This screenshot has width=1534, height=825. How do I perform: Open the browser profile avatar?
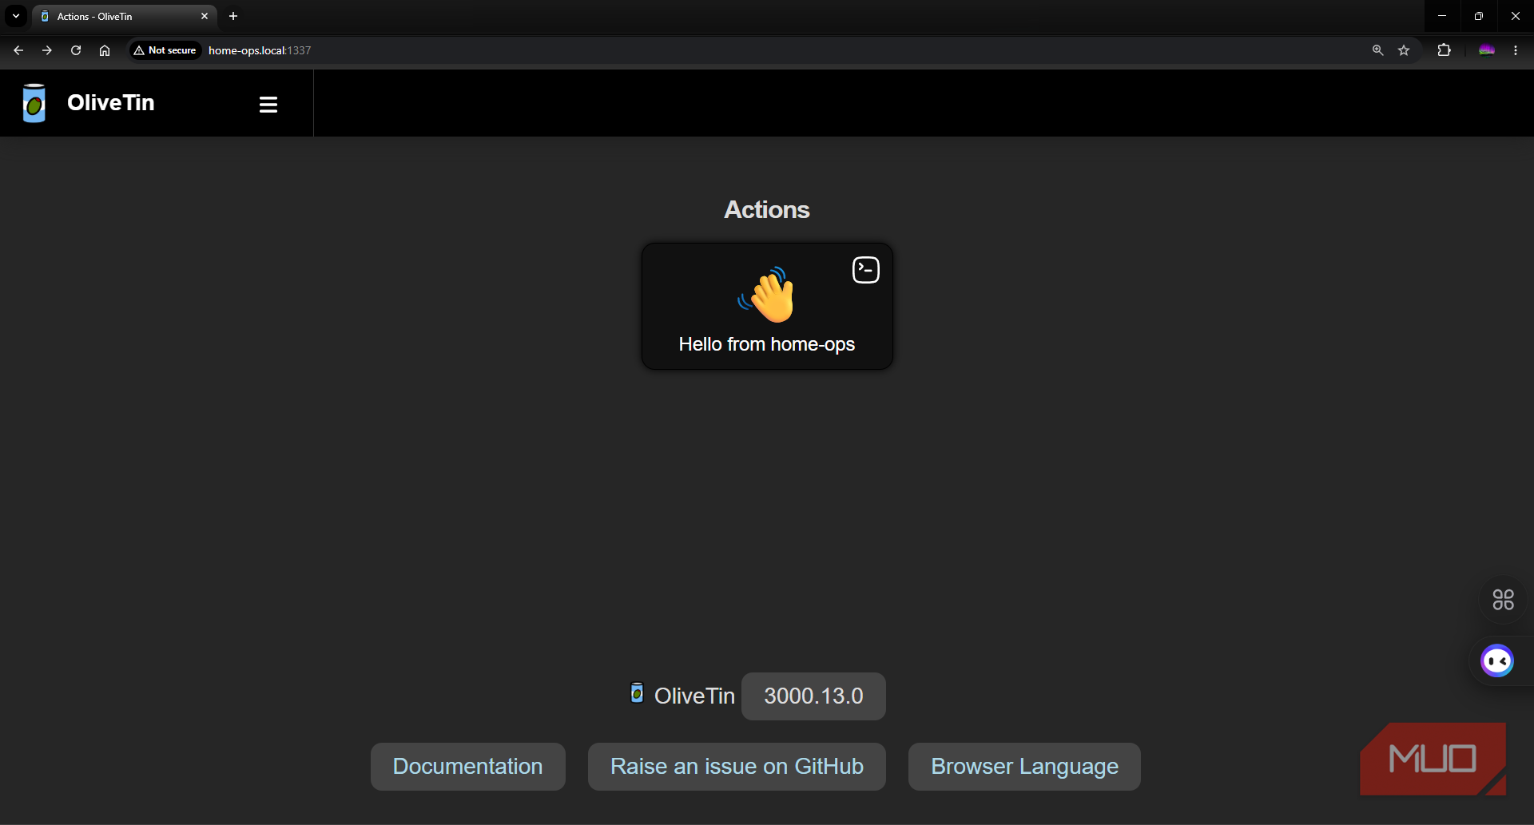coord(1486,50)
